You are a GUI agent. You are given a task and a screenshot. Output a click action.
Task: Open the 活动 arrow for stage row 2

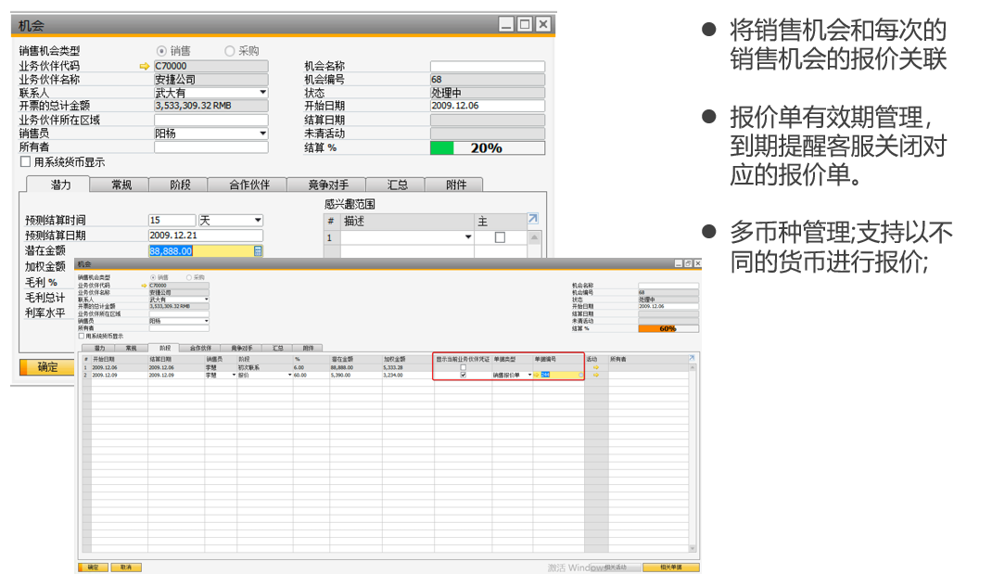click(x=595, y=376)
